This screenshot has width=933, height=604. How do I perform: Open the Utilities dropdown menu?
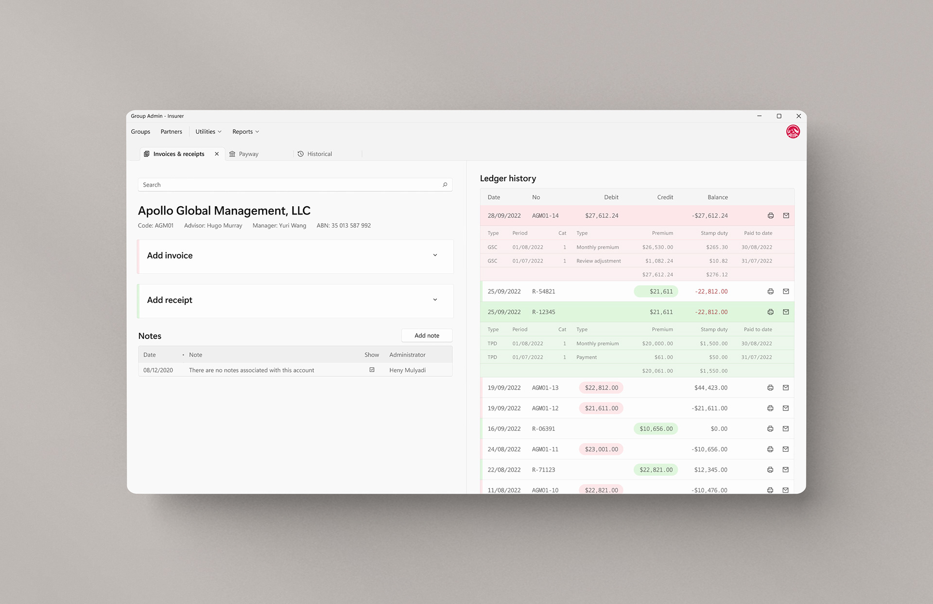pyautogui.click(x=208, y=132)
